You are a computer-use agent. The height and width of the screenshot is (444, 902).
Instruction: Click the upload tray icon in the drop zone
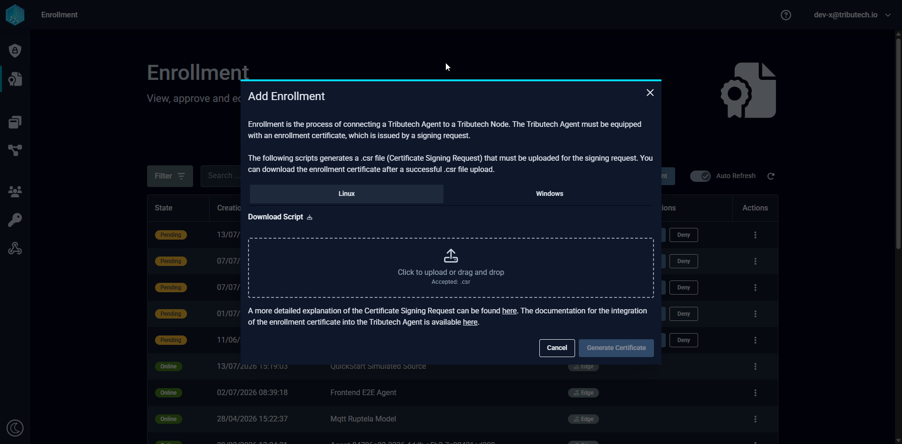(451, 256)
